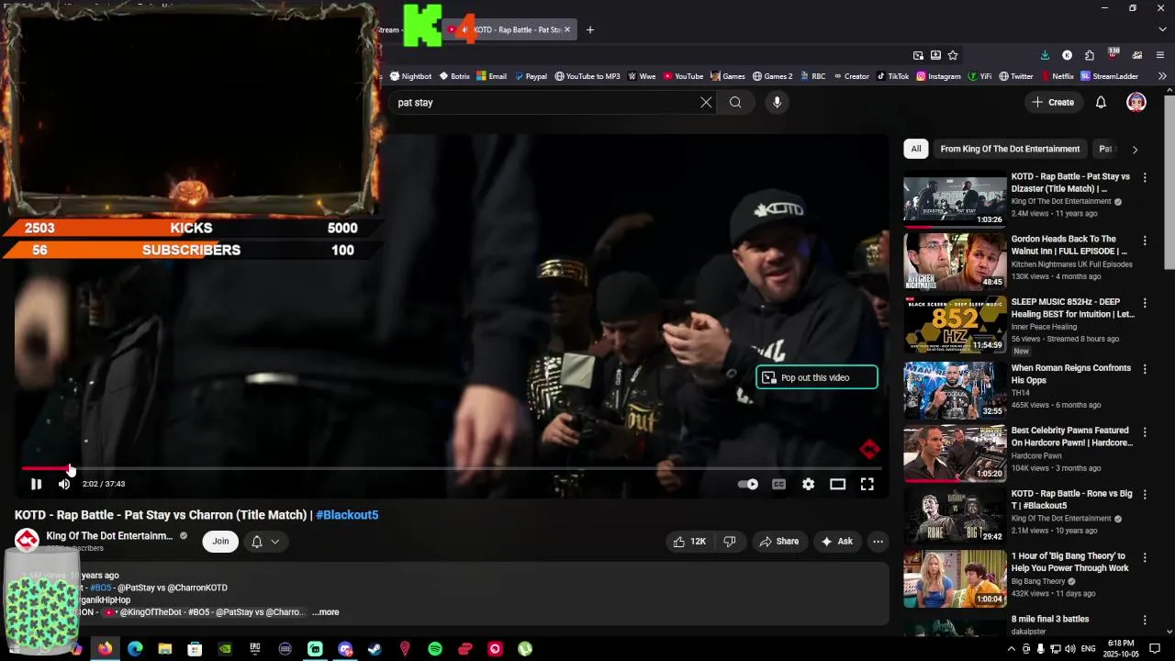Mute the video volume speaker icon
The width and height of the screenshot is (1175, 661).
(64, 484)
